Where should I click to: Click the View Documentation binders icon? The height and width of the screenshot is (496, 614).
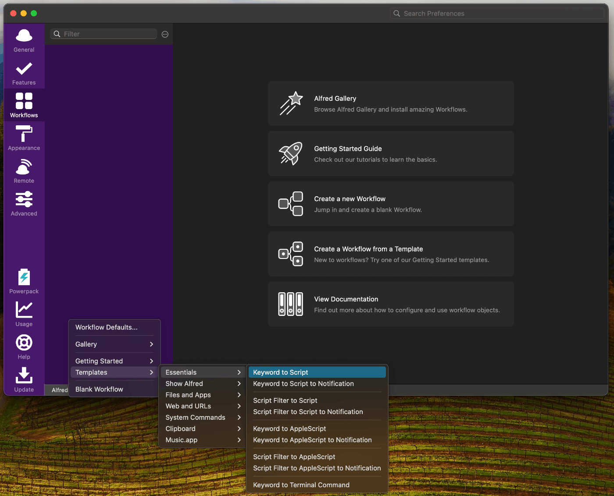click(x=291, y=304)
